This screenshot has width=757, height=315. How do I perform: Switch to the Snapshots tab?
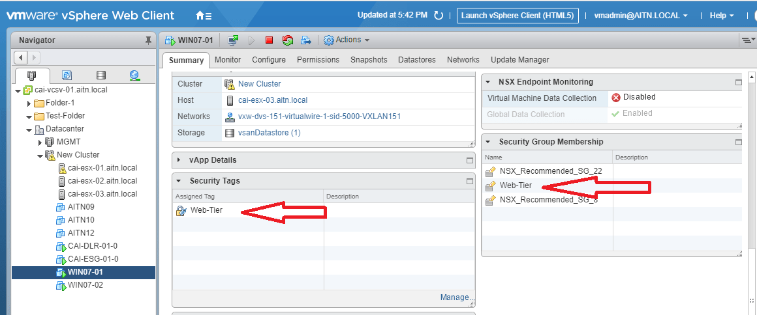(x=369, y=60)
